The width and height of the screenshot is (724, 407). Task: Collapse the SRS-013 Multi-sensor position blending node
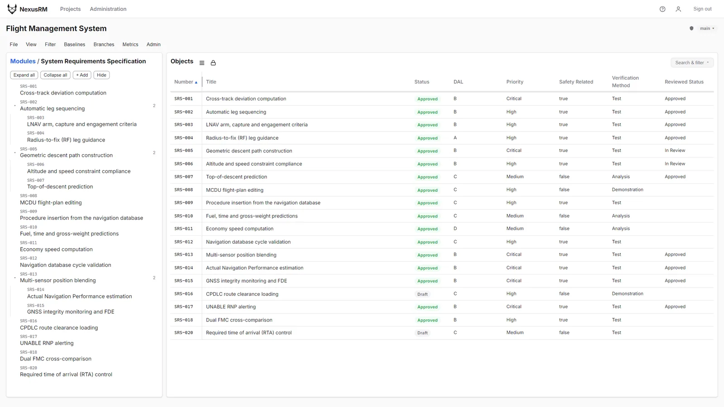15,278
